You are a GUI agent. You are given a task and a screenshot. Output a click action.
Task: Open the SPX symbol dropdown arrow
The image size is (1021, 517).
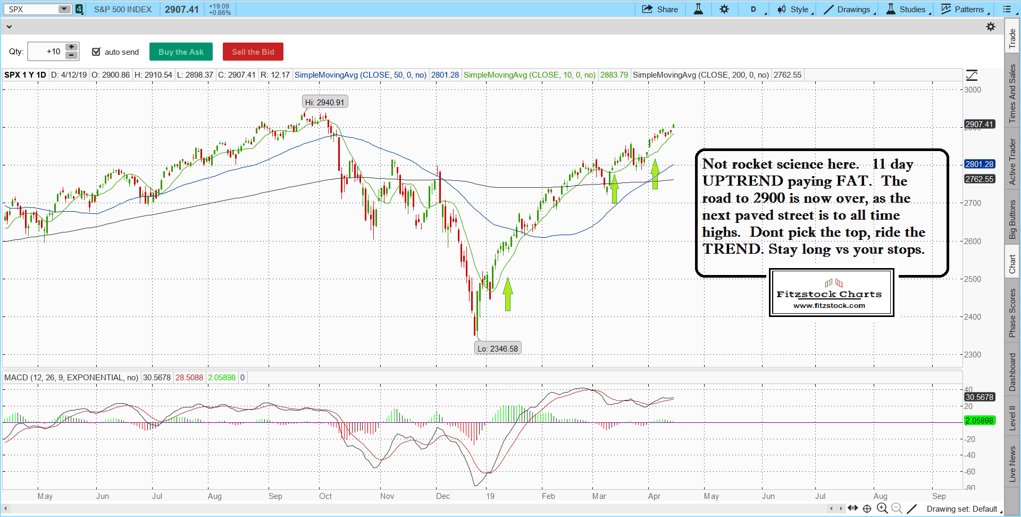pyautogui.click(x=64, y=9)
